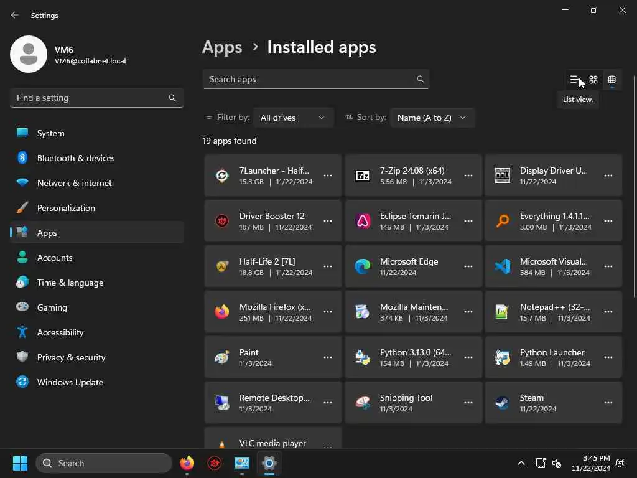The width and height of the screenshot is (637, 478).
Task: Click the Python Launcher app icon
Action: tap(503, 358)
